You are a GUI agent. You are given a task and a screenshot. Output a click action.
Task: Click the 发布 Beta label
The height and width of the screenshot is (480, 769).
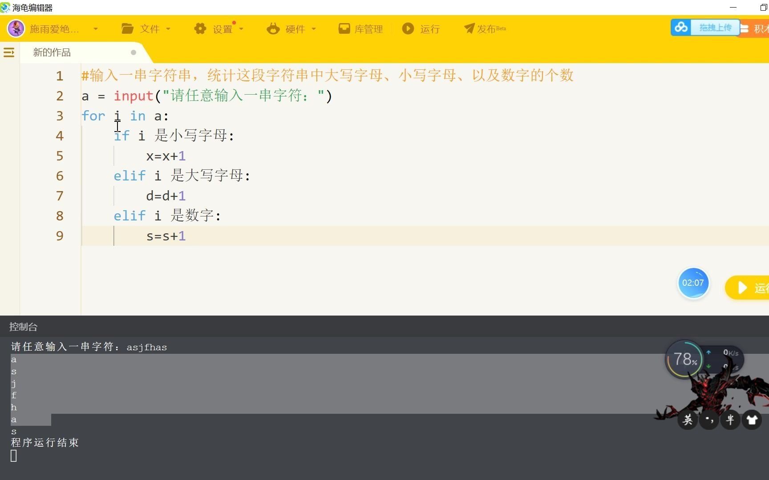[x=492, y=29]
